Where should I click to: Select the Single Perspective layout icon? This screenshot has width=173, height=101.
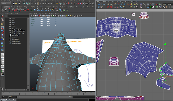pyautogui.click(x=2, y=55)
